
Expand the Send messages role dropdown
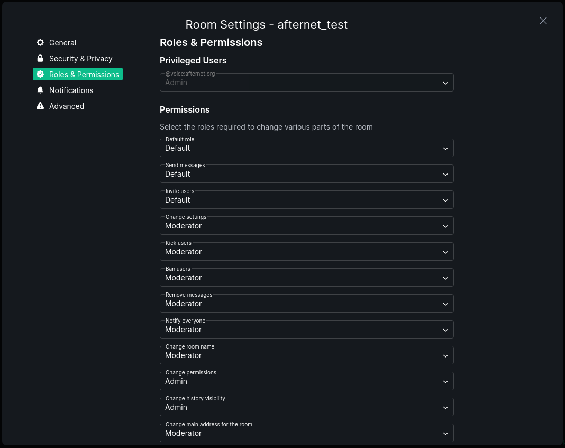(x=306, y=175)
